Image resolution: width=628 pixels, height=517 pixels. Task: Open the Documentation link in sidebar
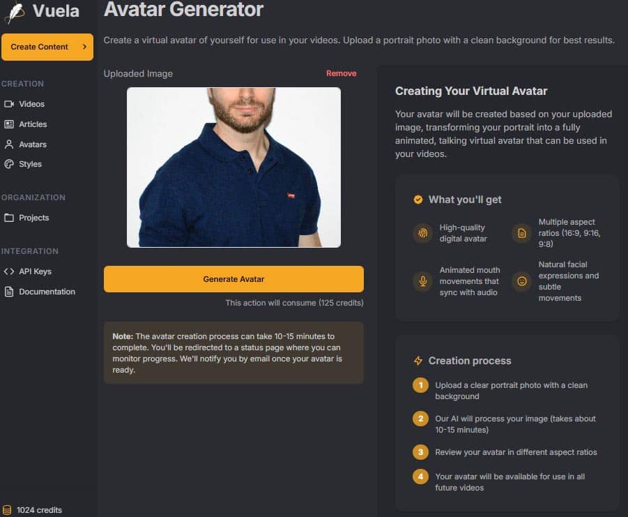[x=47, y=292]
